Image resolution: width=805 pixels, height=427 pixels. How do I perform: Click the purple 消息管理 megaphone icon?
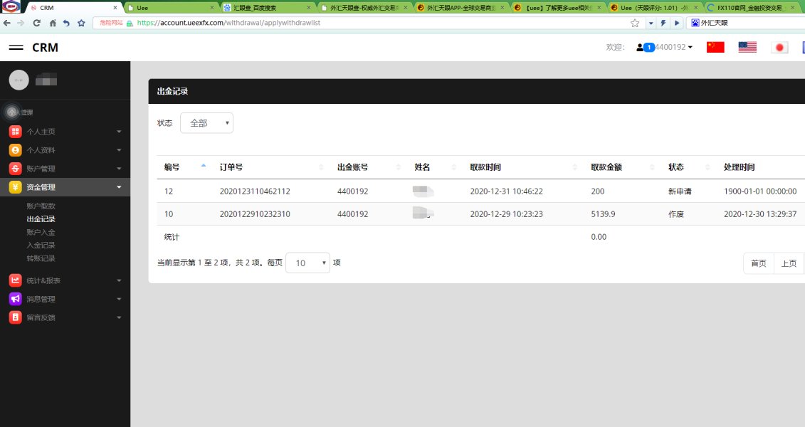tap(15, 299)
